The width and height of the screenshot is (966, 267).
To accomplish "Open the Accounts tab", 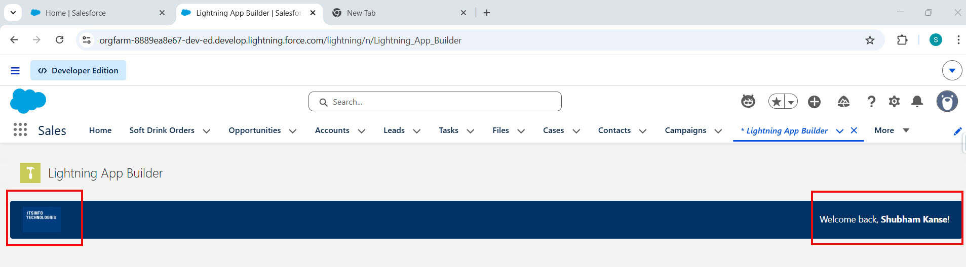I will 332,130.
